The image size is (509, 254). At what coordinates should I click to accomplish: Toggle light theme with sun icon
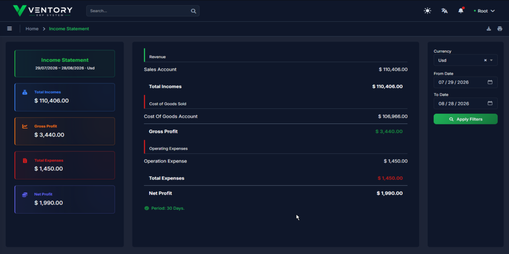[427, 11]
